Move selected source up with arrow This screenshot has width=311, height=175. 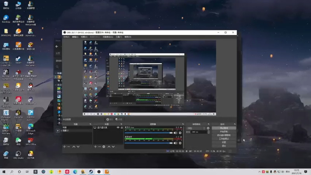coord(108,147)
